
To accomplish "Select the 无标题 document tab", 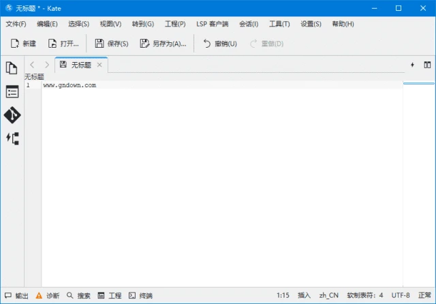I will (81, 65).
